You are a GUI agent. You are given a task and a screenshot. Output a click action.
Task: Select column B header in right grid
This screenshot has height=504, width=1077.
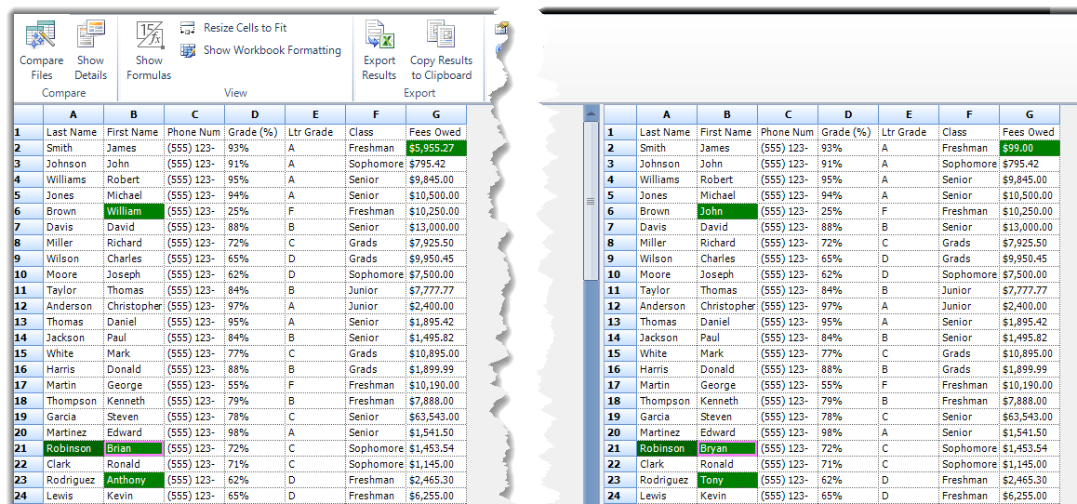tap(727, 114)
